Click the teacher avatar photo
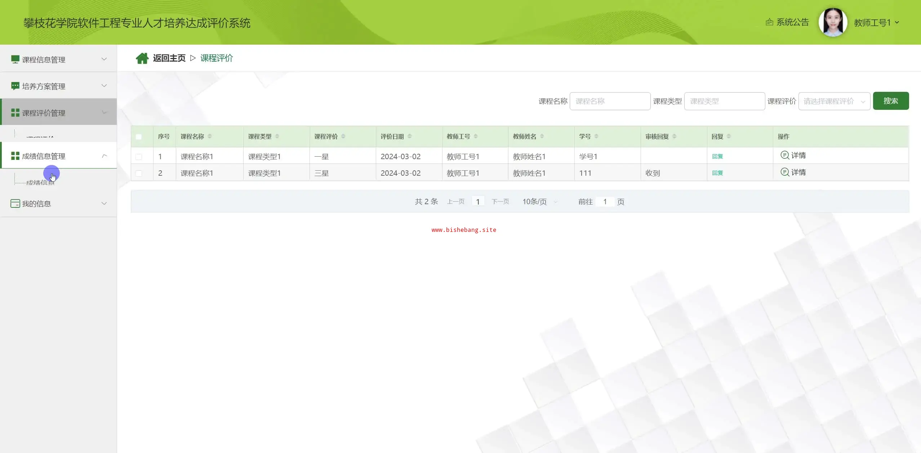The image size is (921, 453). [x=833, y=22]
